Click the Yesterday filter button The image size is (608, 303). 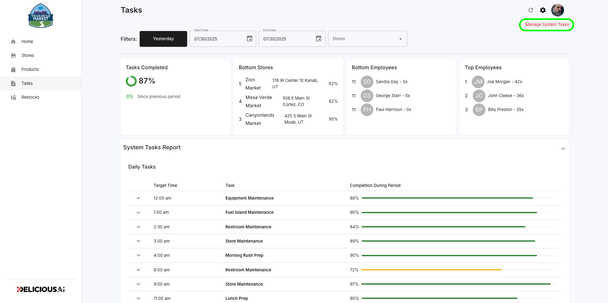pos(163,39)
